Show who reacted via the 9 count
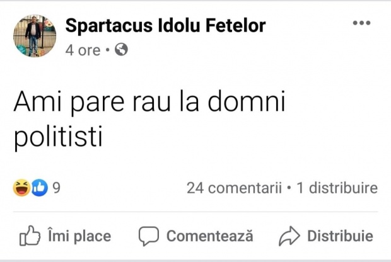 pyautogui.click(x=56, y=188)
